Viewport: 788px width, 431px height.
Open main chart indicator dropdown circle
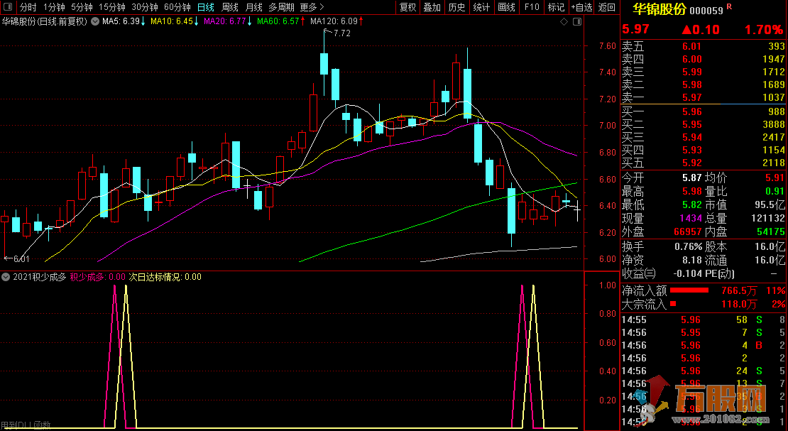pyautogui.click(x=95, y=21)
